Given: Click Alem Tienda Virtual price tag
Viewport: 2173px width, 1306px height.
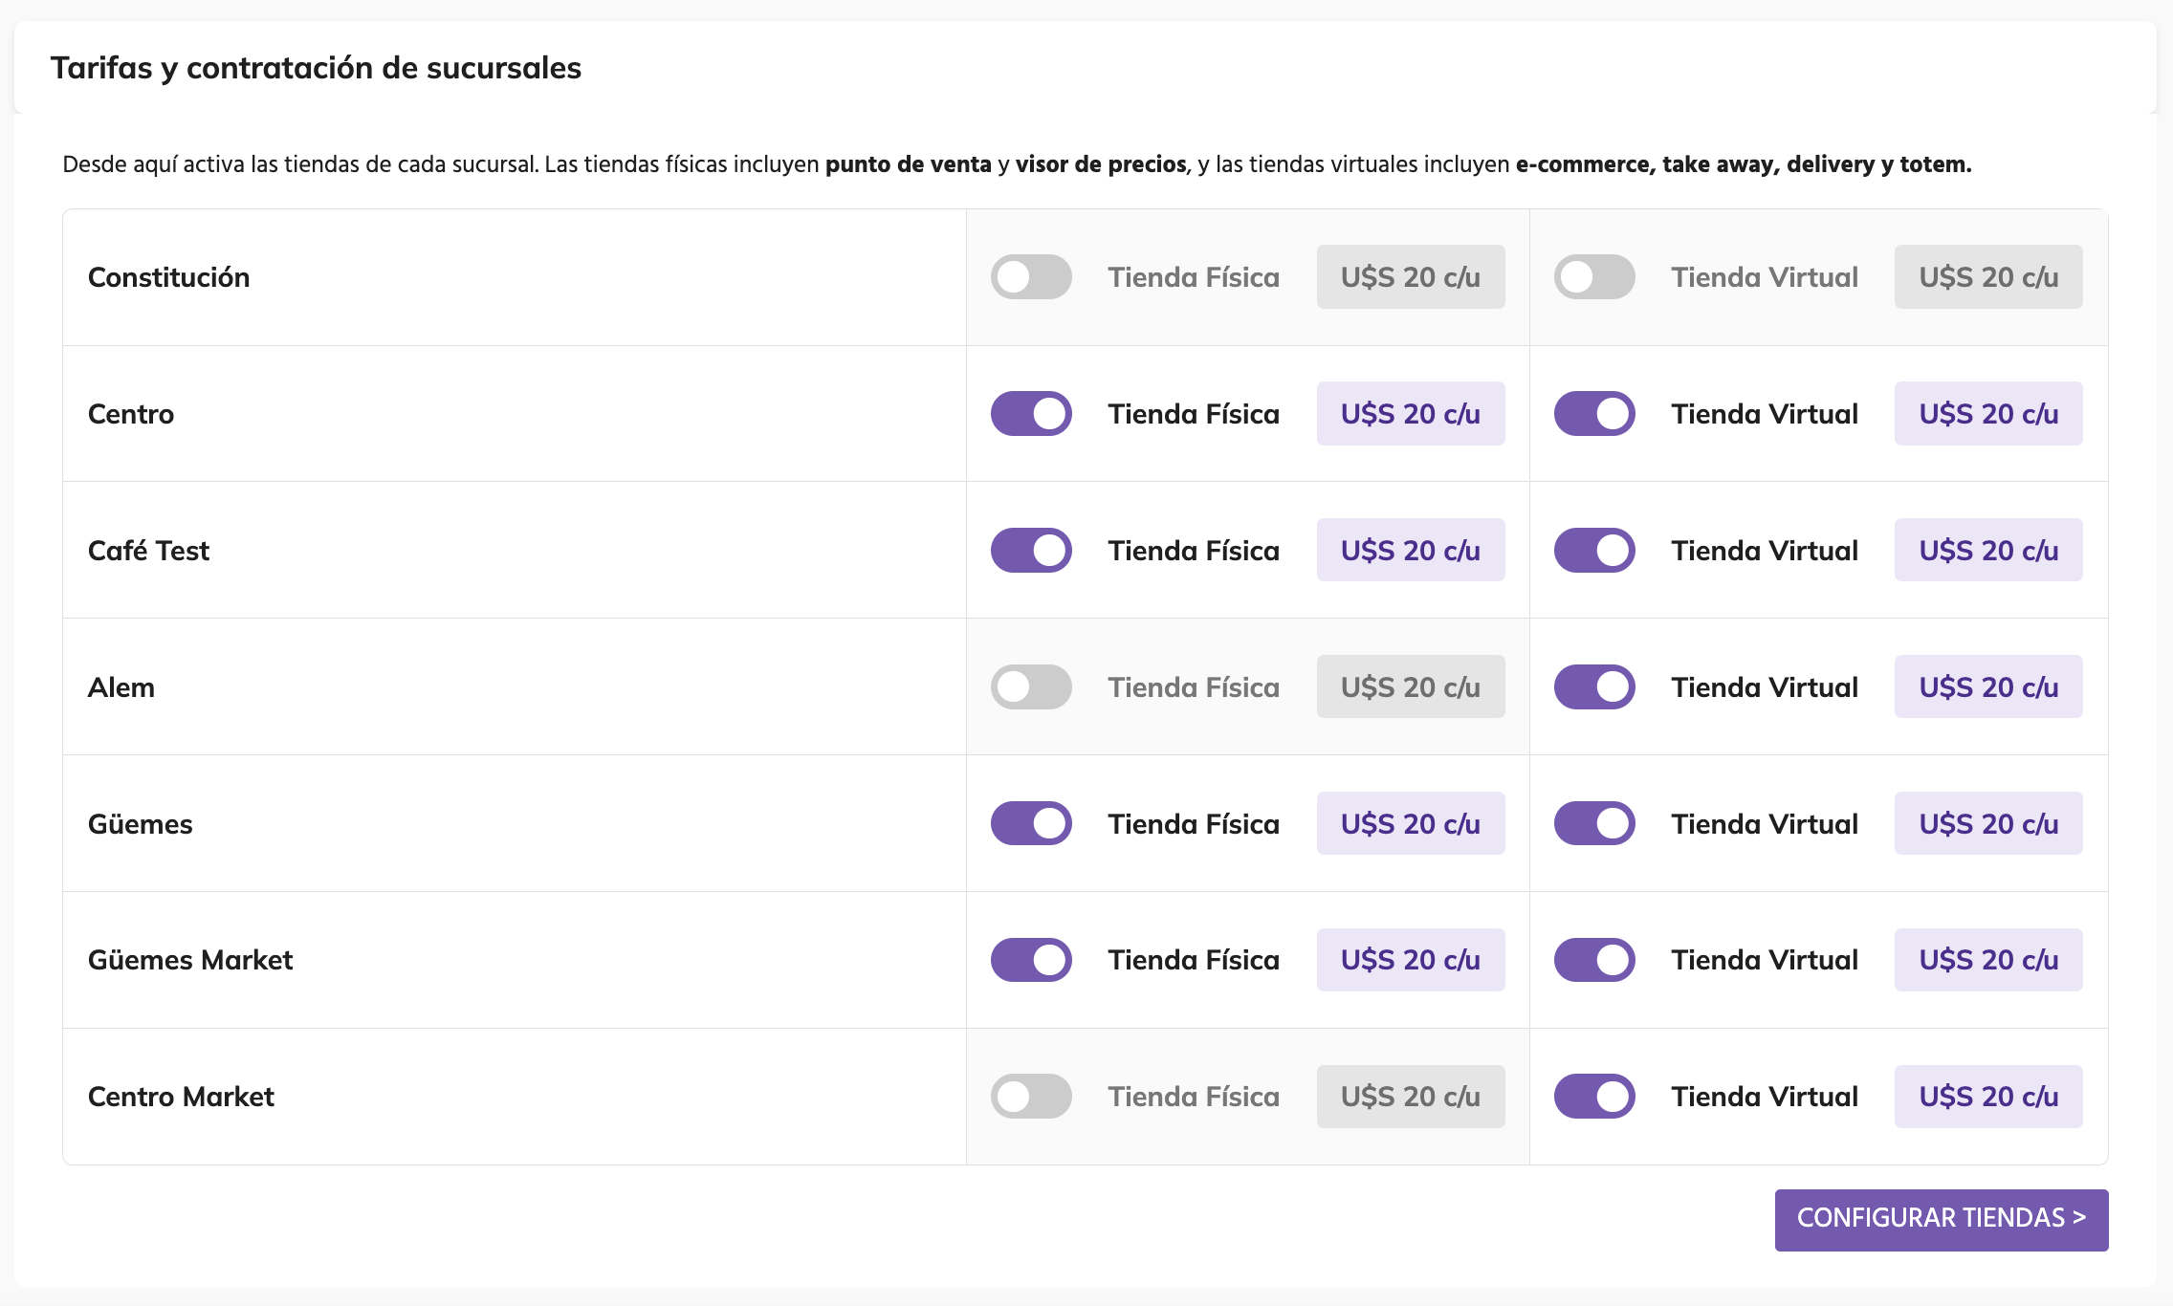Looking at the screenshot, I should click(x=1987, y=687).
